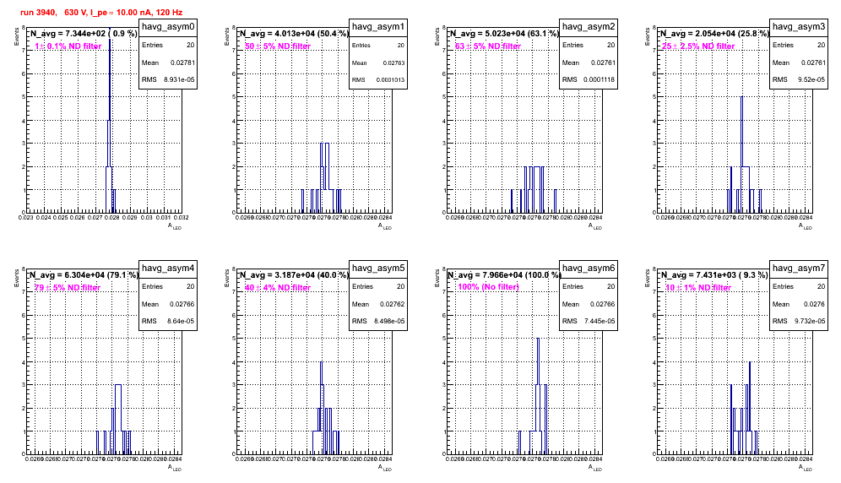841x483 pixels.
Task: Click the N_avg = 7.344e+02 label
Action: pyautogui.click(x=83, y=34)
